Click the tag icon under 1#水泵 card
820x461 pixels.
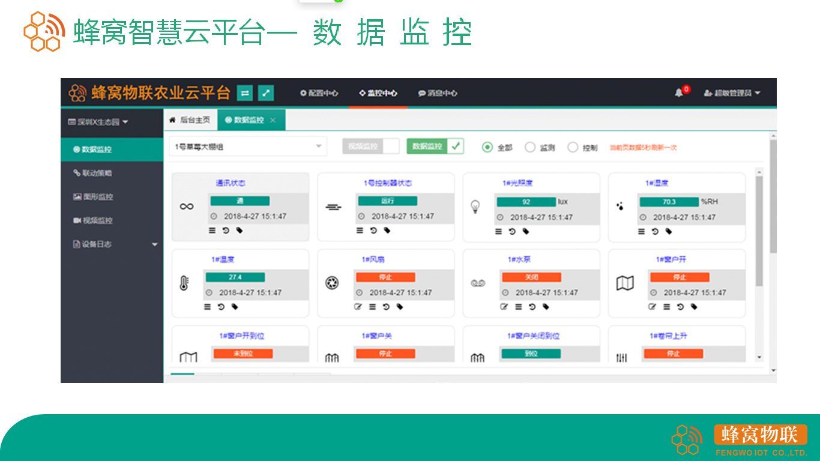546,306
